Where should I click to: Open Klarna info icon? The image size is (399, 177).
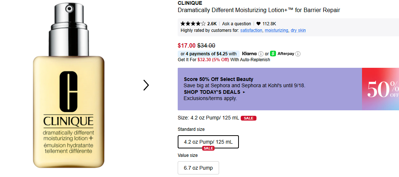point(261,54)
